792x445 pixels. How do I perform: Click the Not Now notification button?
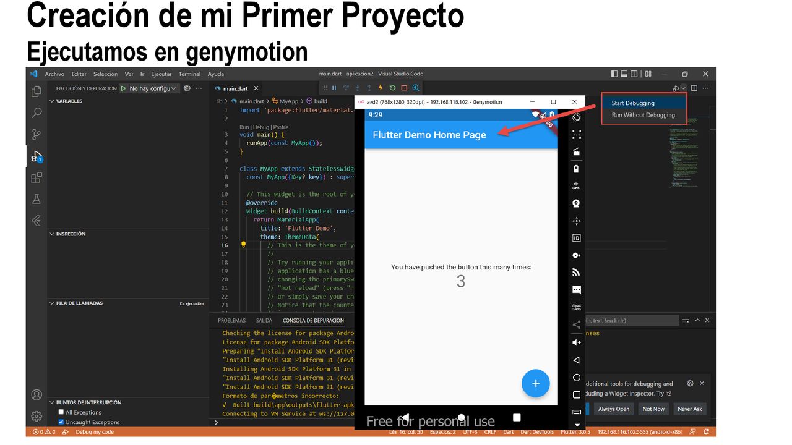tap(653, 409)
